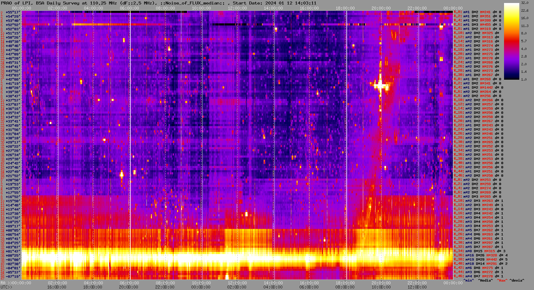Select declination label +40°28'
Image resolution: width=534 pixels, height=290 pixels.
point(13,88)
